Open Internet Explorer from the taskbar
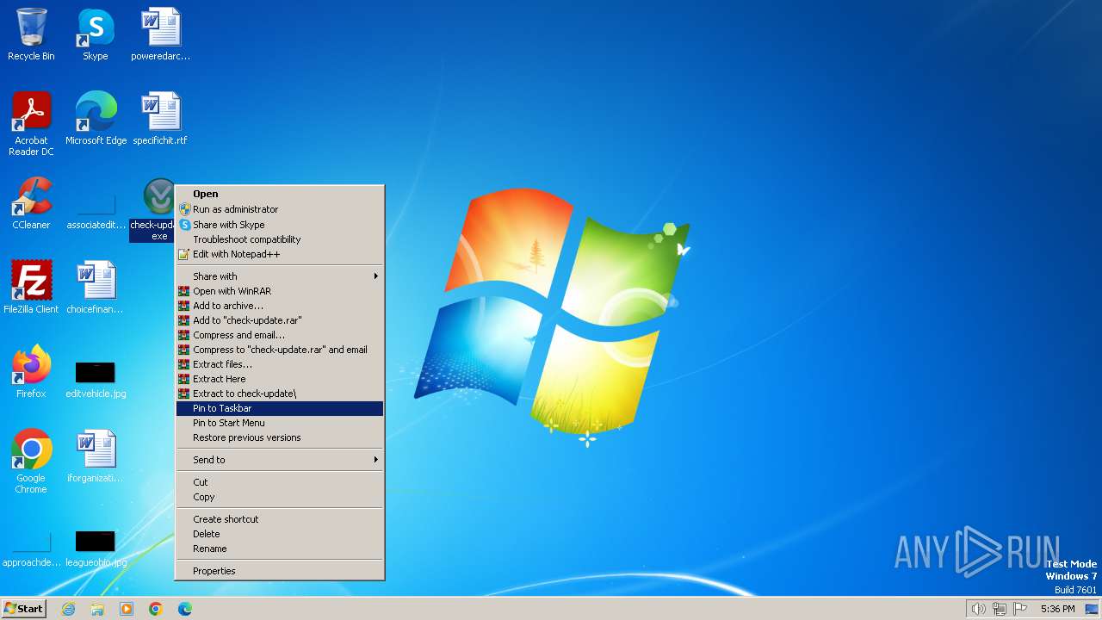 coord(68,609)
